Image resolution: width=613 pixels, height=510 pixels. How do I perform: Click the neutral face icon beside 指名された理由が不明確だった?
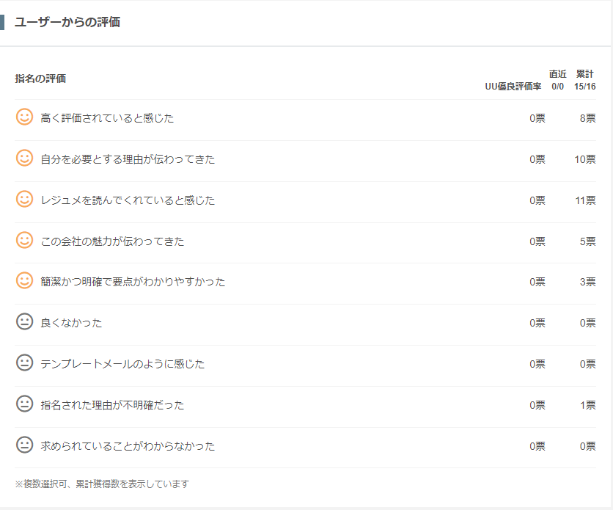point(24,404)
